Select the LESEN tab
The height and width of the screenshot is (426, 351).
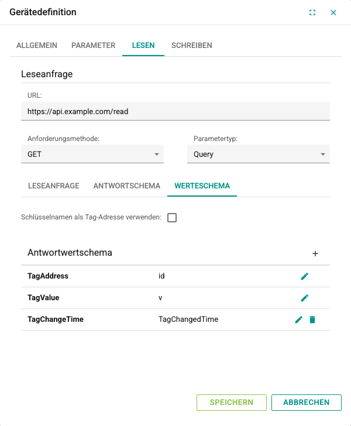pos(143,46)
